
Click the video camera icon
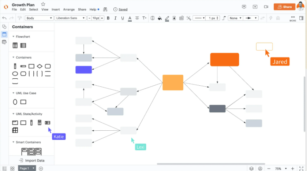click(x=266, y=7)
